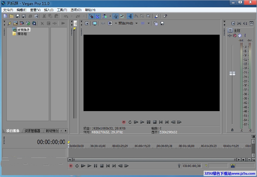
Task: Toggle master bus mute blue icon
Action: click(240, 36)
